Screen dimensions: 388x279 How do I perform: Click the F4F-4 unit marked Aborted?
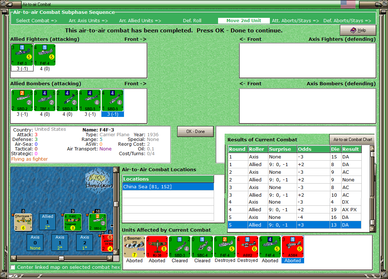coord(270,247)
